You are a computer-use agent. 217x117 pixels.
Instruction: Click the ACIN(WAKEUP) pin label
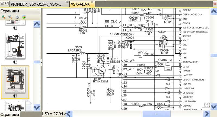point(190,62)
